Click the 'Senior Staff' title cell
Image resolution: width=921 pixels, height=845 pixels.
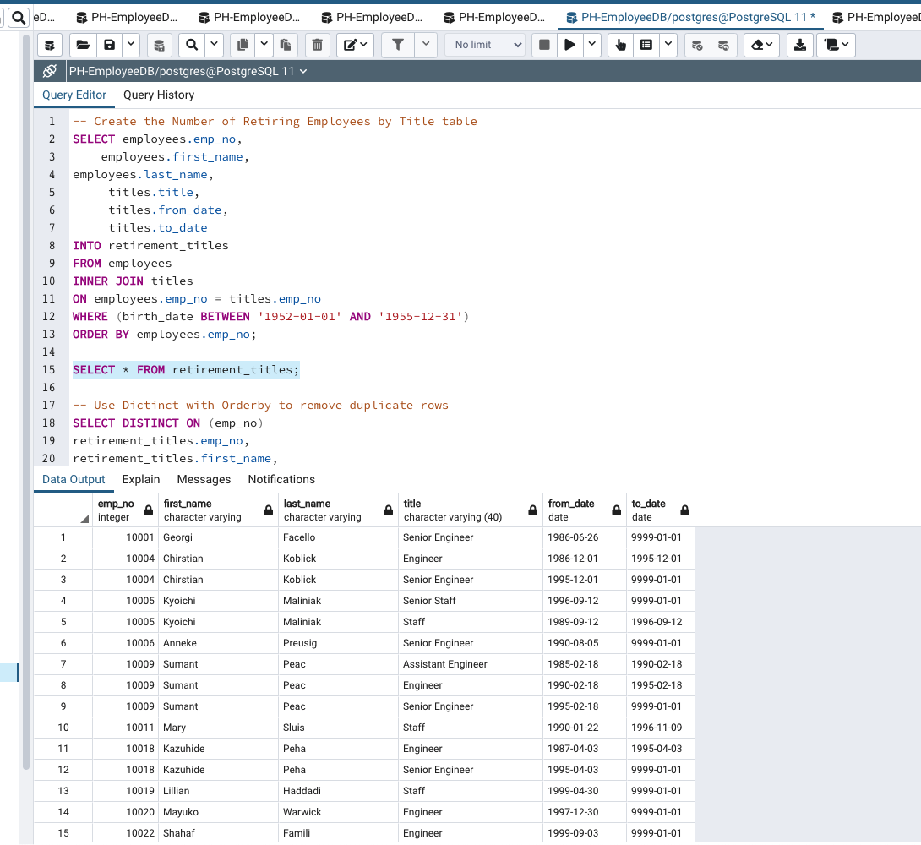(x=470, y=601)
